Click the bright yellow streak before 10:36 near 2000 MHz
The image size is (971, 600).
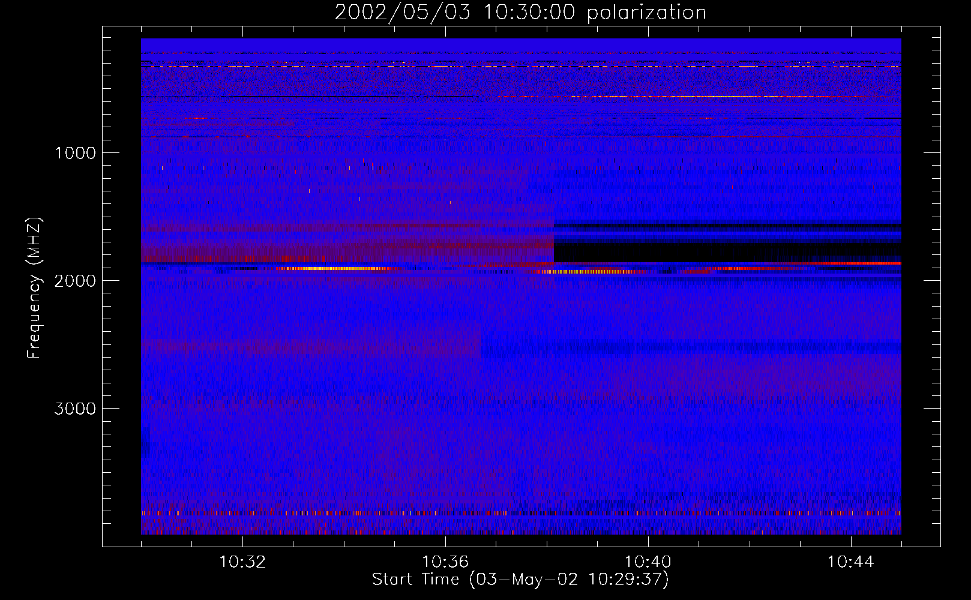click(335, 269)
